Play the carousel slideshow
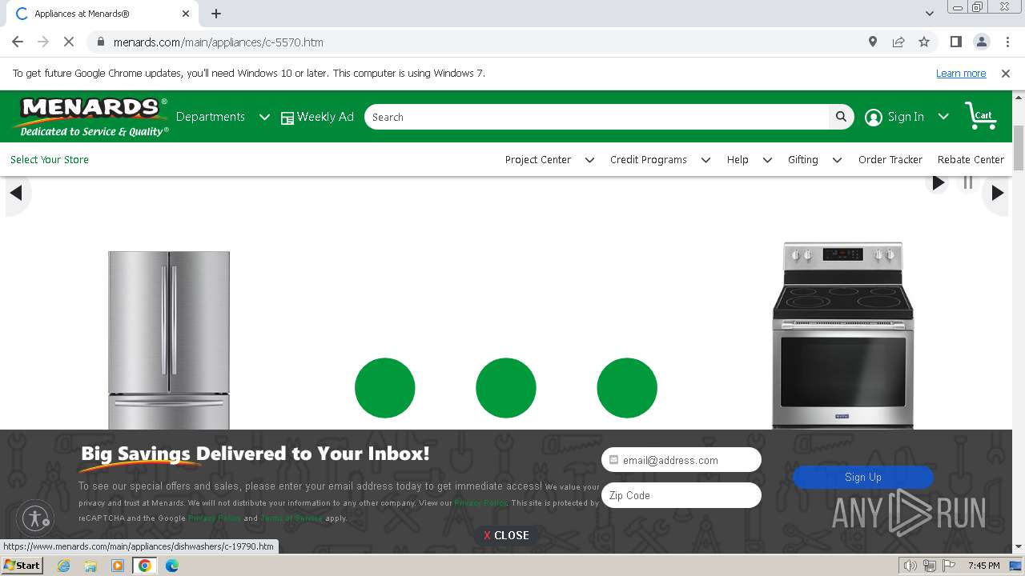The width and height of the screenshot is (1025, 576). tap(938, 183)
